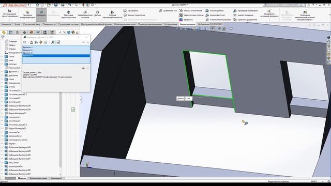This screenshot has height=186, width=331.
Task: Open Compare Bodies (Сравнение тел)
Action: (x=168, y=10)
